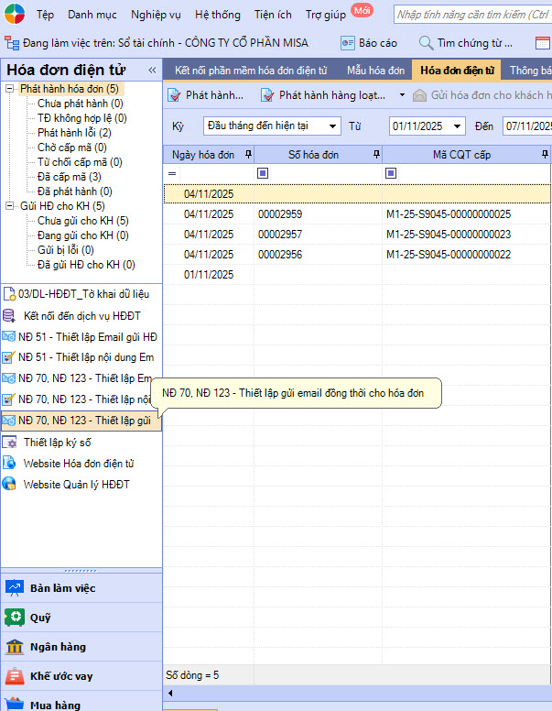Pin the Ngày hóa đơn column

pos(248,155)
